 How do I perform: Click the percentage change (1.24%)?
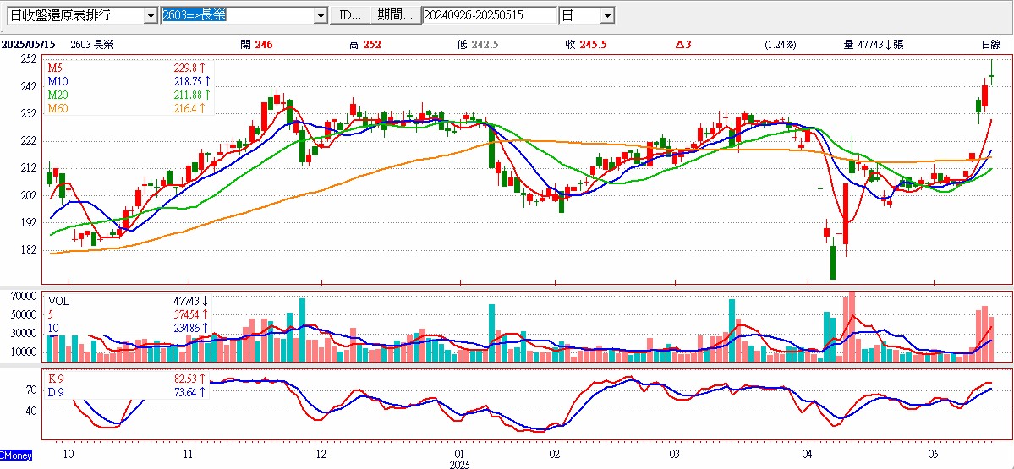(780, 45)
